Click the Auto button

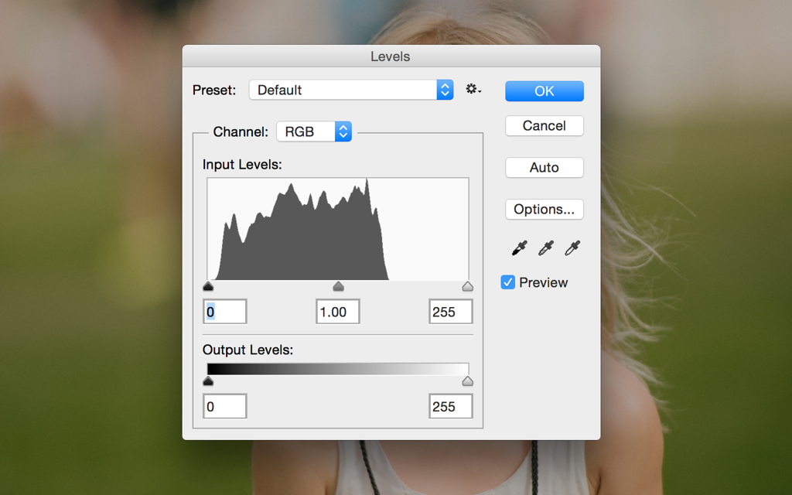544,168
